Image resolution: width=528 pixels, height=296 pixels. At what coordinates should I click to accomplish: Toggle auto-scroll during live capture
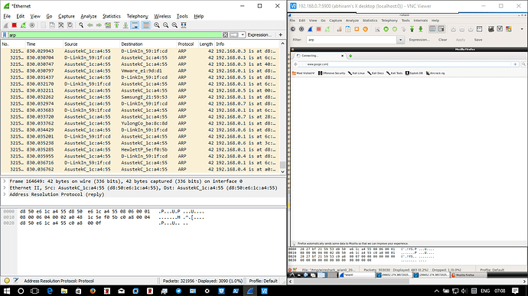click(135, 25)
